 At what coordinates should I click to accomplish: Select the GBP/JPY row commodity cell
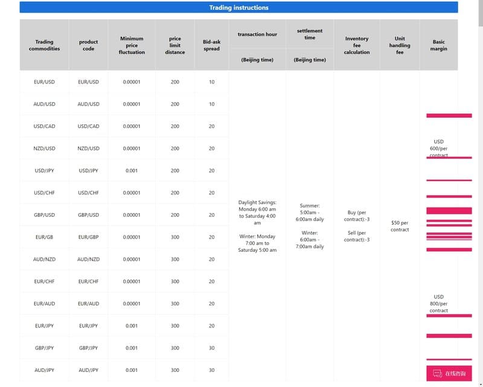tap(44, 348)
